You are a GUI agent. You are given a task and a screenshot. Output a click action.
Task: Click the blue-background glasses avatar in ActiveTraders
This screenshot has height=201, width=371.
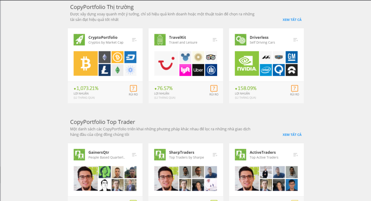pyautogui.click(x=292, y=185)
